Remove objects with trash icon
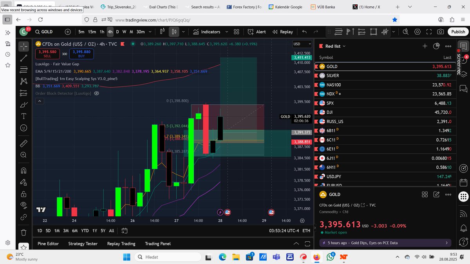Screen dimensions: 470x264 (24, 232)
